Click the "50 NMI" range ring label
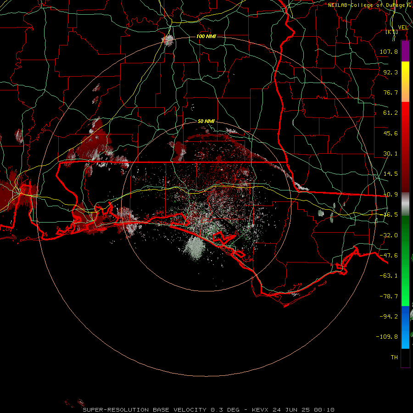 point(206,121)
